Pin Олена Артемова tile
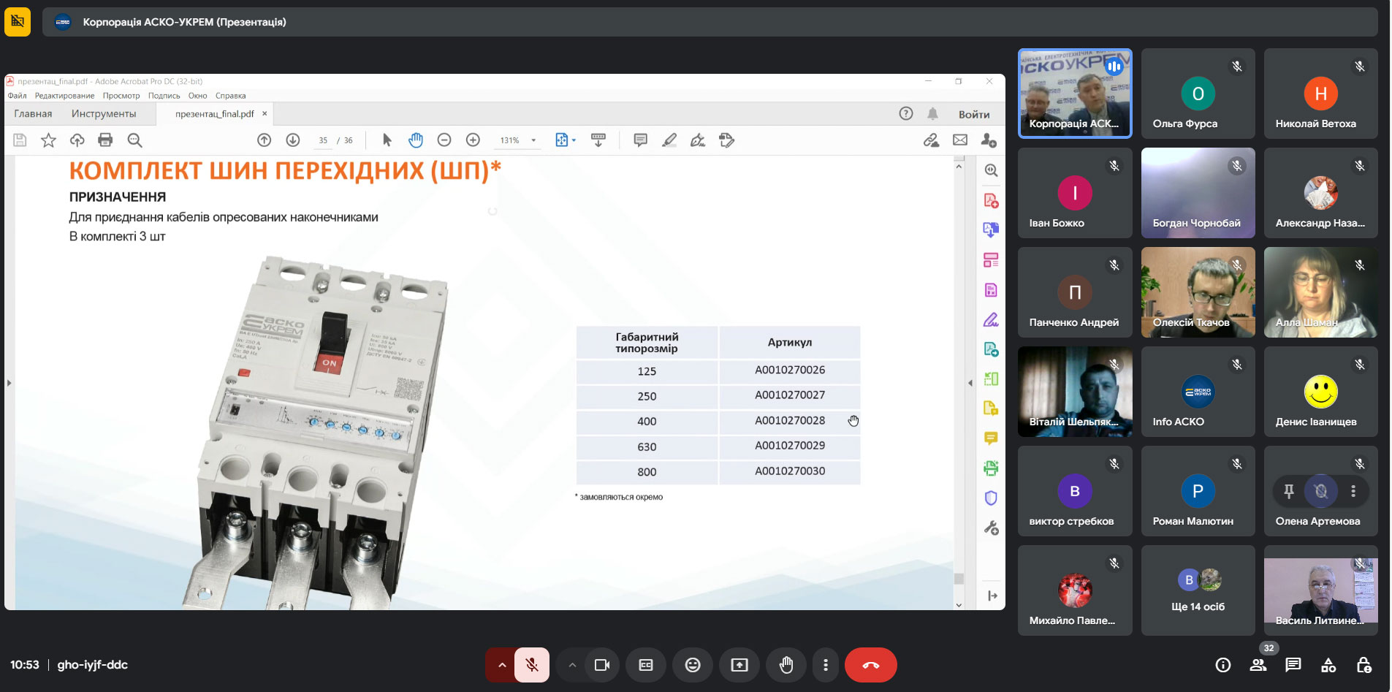This screenshot has width=1392, height=692. click(x=1289, y=491)
